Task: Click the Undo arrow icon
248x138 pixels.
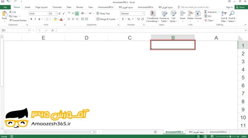Action: coord(8,1)
